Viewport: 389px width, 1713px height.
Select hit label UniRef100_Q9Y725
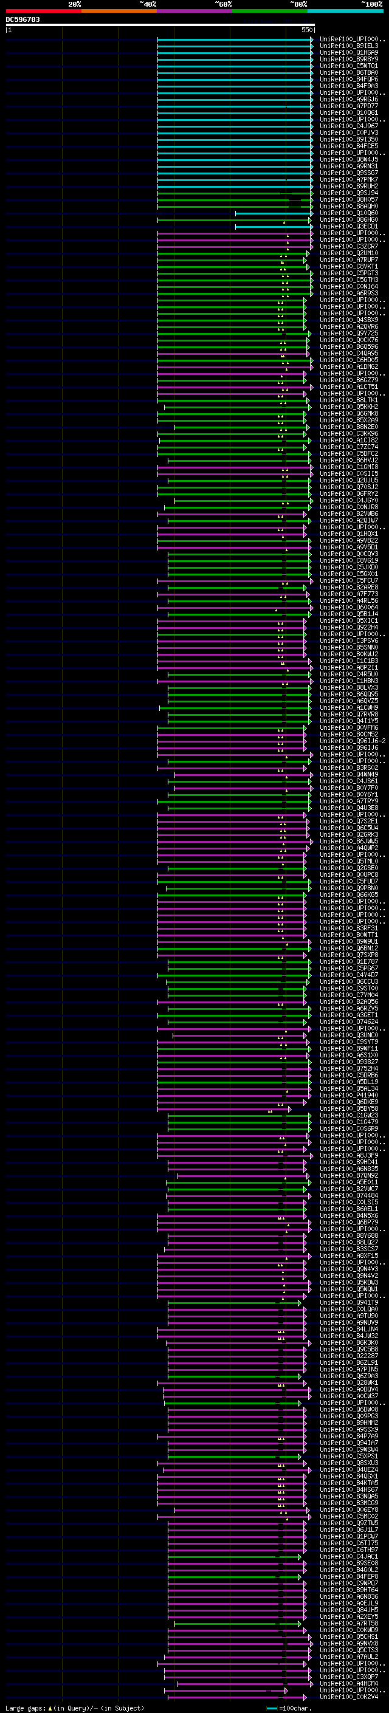pyautogui.click(x=349, y=333)
